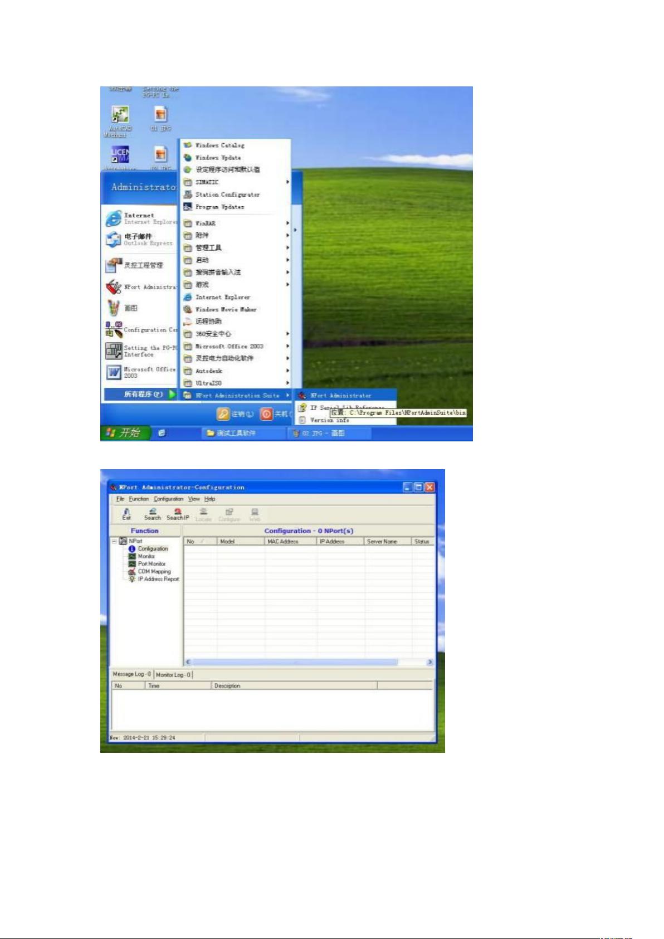The image size is (664, 939).
Task: Click the Start button on the taskbar
Action: coord(125,433)
